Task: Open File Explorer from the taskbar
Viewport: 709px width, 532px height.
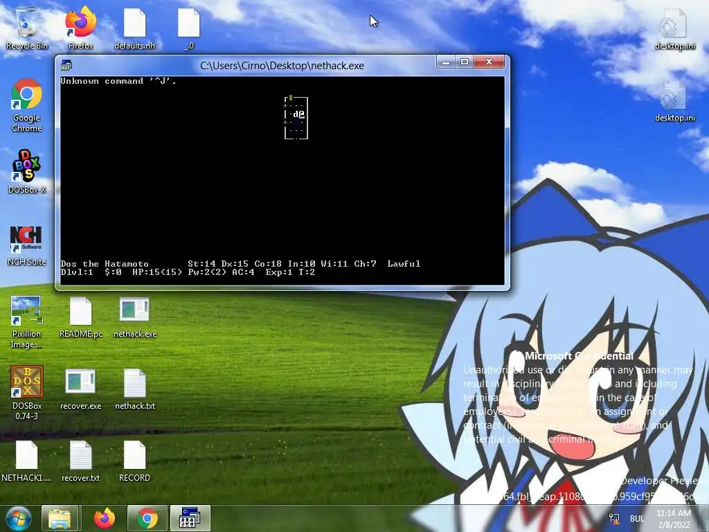Action: (x=60, y=518)
